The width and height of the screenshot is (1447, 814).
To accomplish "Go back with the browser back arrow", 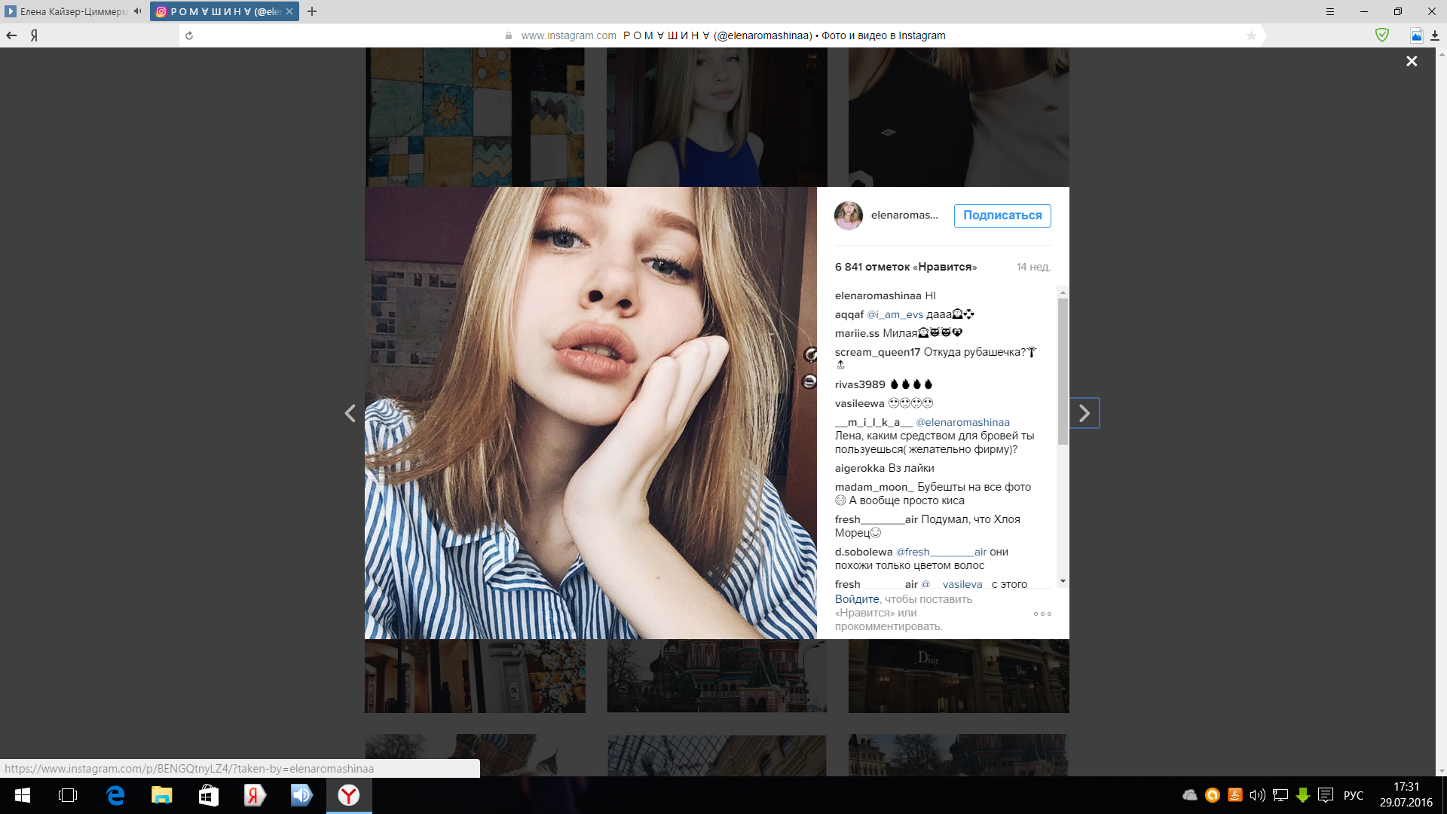I will point(11,35).
